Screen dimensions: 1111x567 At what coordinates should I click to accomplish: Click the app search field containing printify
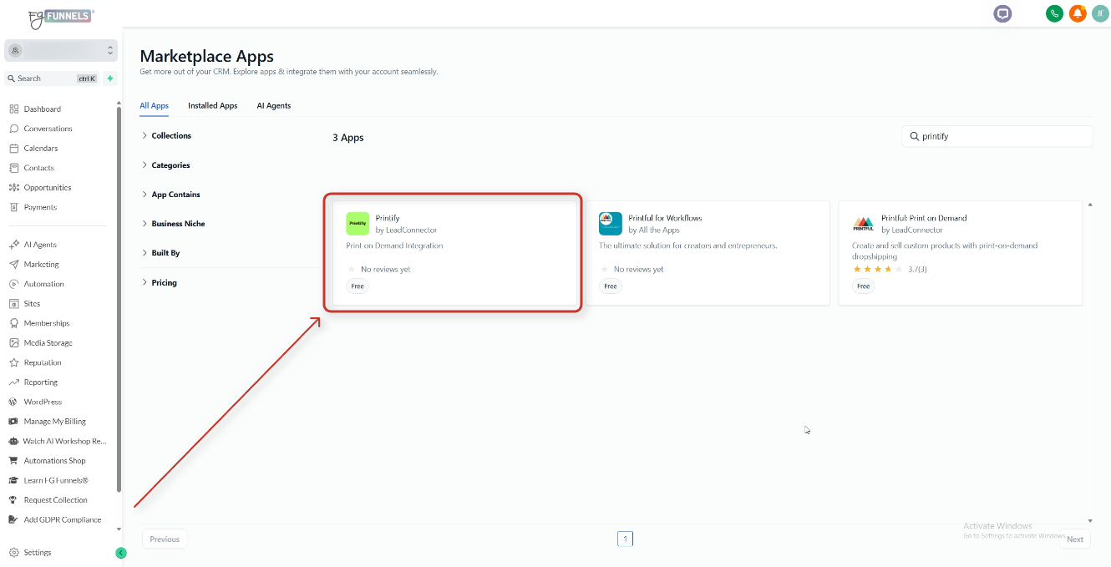[997, 136]
